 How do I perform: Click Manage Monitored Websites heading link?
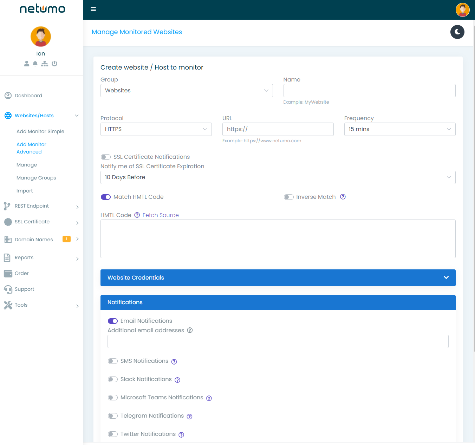click(x=137, y=32)
